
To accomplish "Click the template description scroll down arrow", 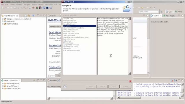I will (x=129, y=74).
